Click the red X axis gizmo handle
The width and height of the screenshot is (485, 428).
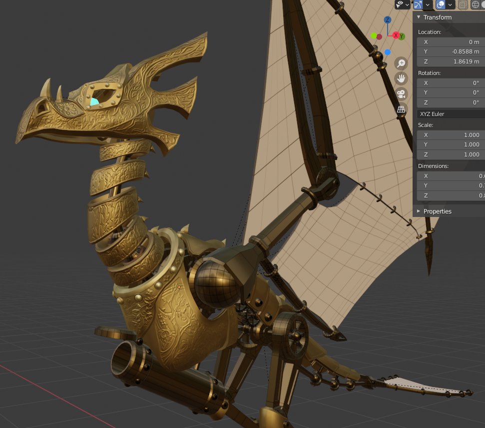(x=396, y=35)
